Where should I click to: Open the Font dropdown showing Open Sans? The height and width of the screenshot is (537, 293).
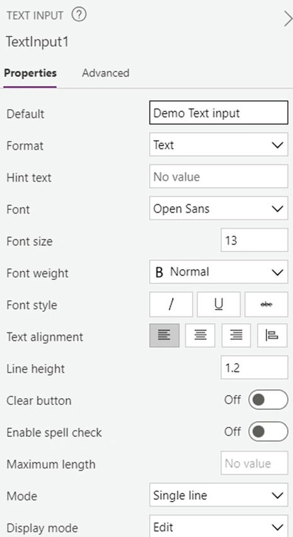point(219,208)
